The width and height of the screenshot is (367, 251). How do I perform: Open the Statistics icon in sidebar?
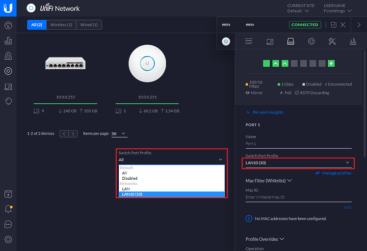tap(8, 40)
